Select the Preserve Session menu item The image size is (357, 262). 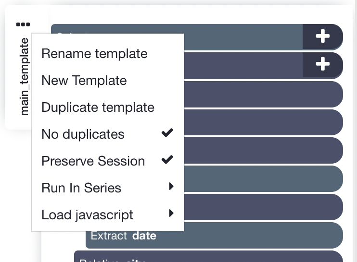[107, 161]
